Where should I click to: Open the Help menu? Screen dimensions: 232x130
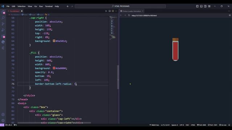click(x=57, y=6)
